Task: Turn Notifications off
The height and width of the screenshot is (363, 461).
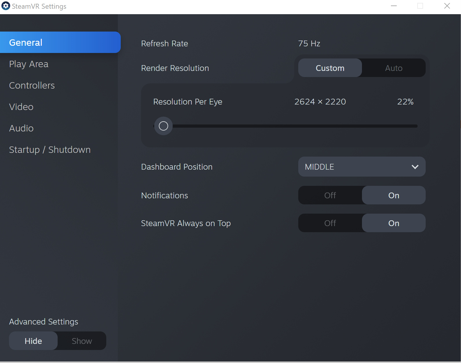Action: (330, 195)
